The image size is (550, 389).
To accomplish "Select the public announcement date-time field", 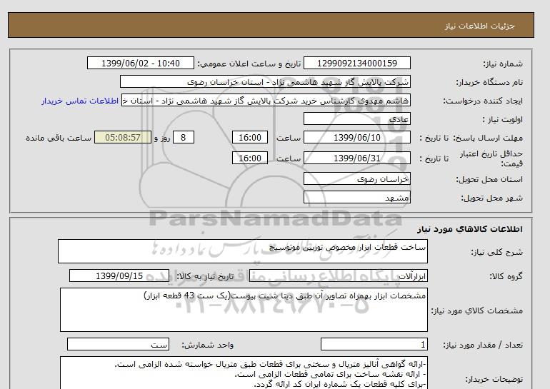I will [139, 64].
